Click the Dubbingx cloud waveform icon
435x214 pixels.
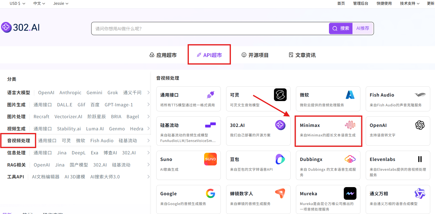(350, 159)
